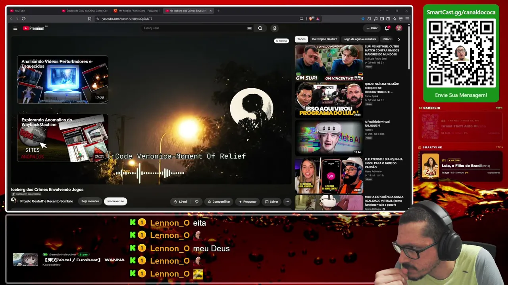The image size is (508, 285).
Task: Dislike the video
Action: pyautogui.click(x=196, y=201)
